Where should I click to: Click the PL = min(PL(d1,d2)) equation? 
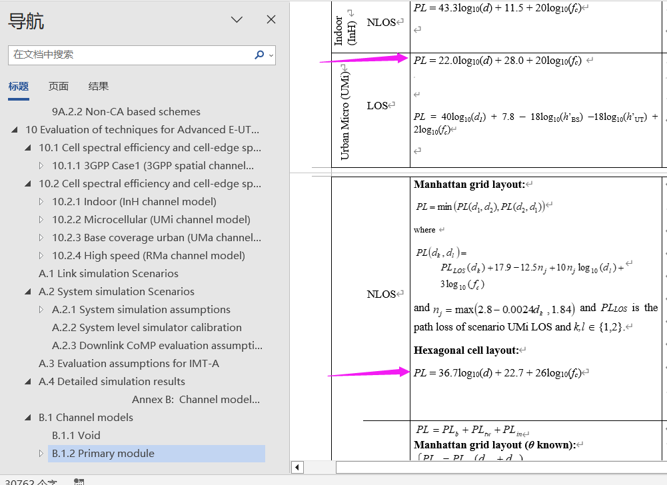click(x=480, y=207)
